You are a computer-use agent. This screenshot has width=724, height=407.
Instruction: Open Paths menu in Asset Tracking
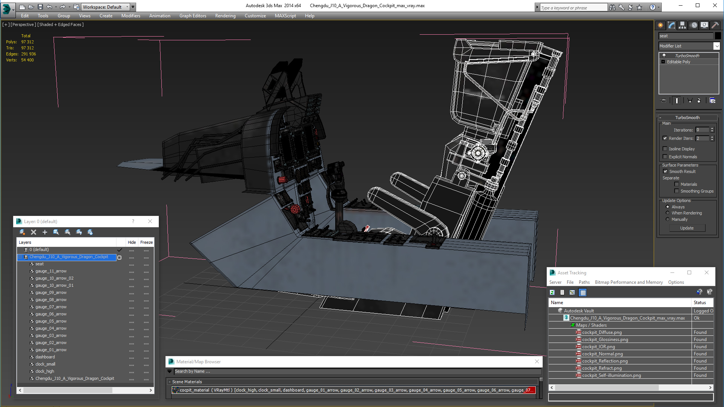click(x=584, y=282)
